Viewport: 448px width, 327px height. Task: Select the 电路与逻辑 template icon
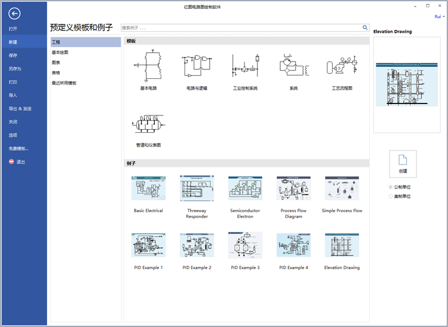pyautogui.click(x=197, y=66)
